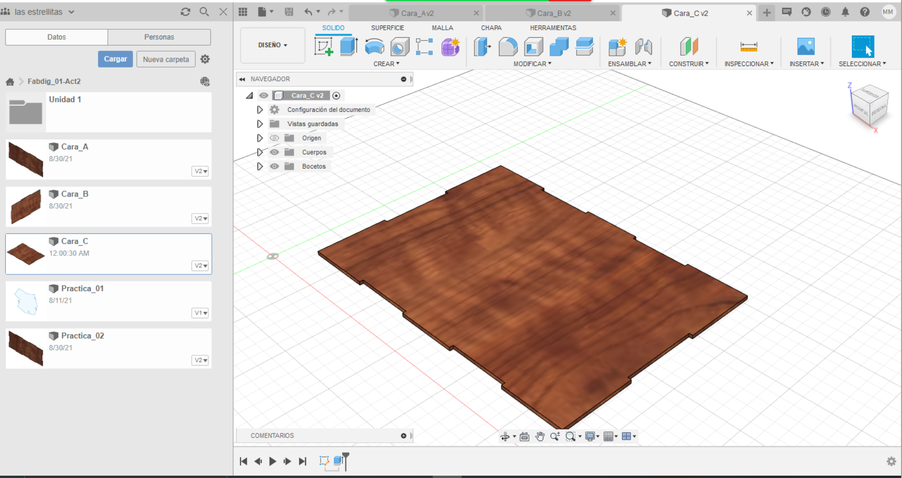Show the Origen folder with eye icon
The height and width of the screenshot is (478, 902).
click(274, 138)
